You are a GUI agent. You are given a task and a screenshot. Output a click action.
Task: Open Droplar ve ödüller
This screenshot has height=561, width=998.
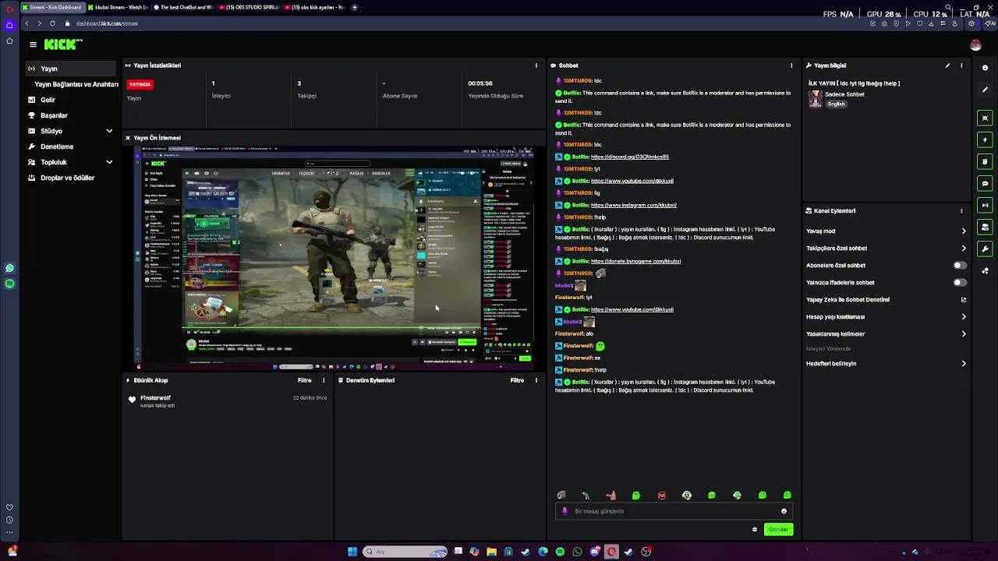[67, 178]
